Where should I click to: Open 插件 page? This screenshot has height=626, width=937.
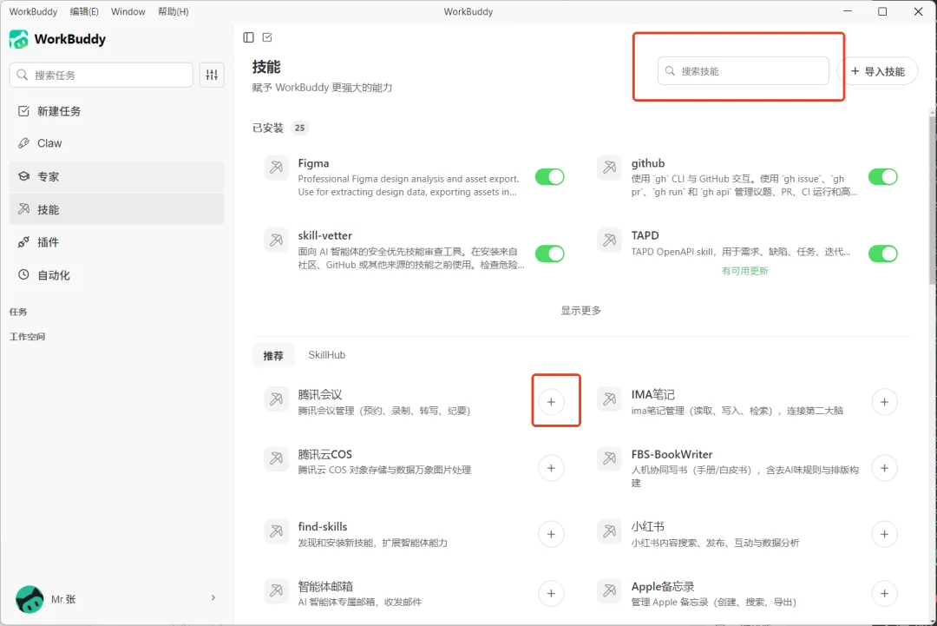click(116, 242)
